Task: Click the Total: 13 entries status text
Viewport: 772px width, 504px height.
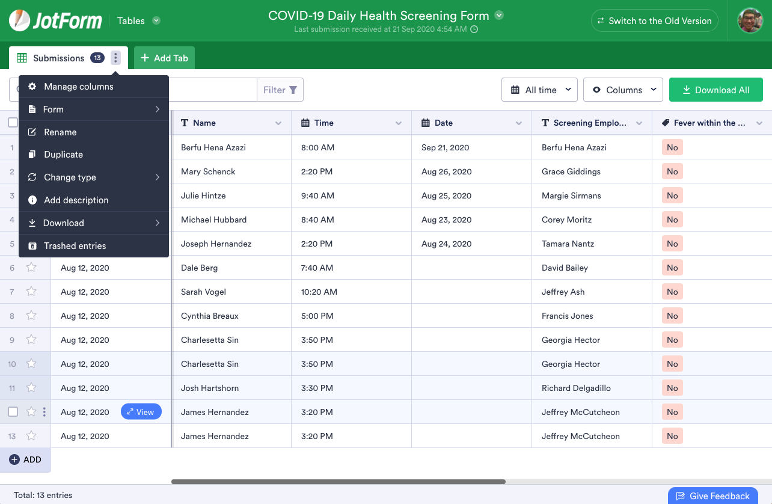Action: 43,496
